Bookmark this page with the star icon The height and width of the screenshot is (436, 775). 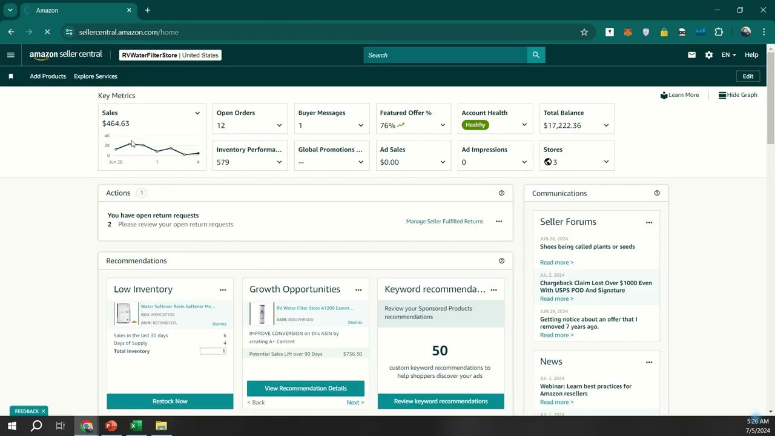(x=584, y=32)
